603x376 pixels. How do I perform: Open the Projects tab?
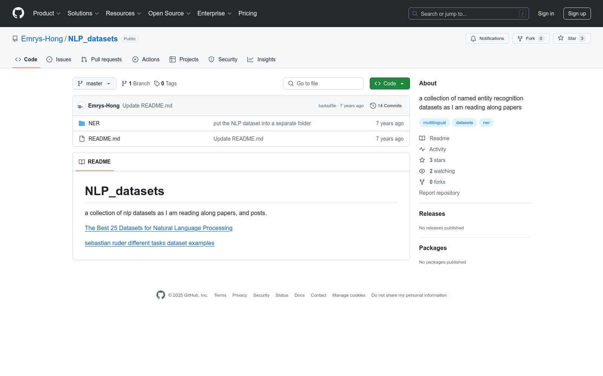coord(184,59)
